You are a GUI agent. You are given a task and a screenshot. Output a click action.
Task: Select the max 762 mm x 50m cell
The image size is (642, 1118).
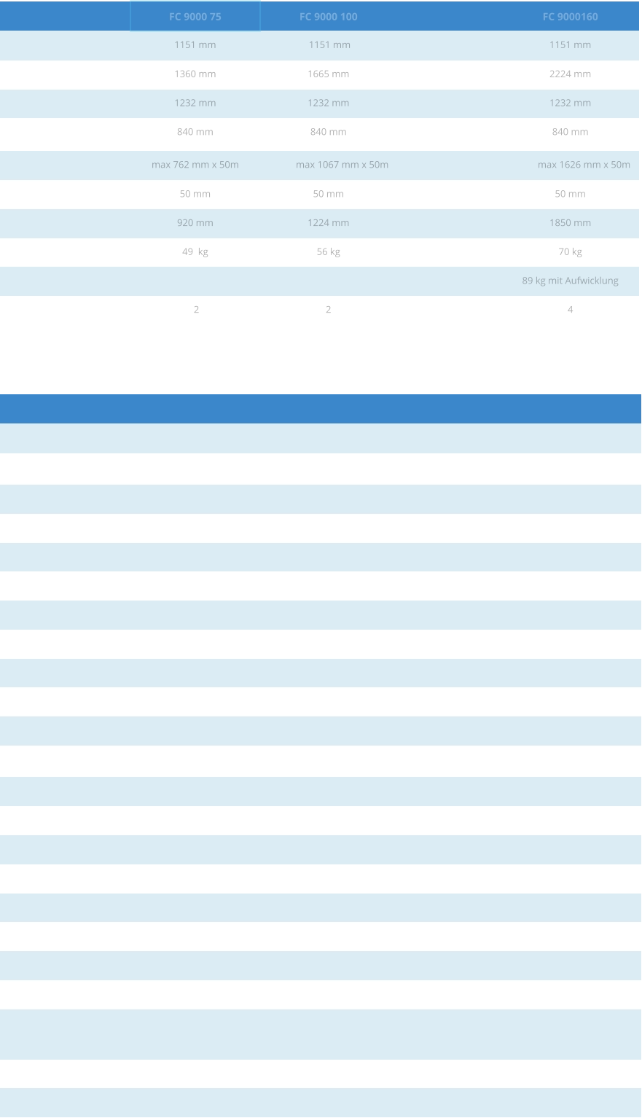pos(195,165)
